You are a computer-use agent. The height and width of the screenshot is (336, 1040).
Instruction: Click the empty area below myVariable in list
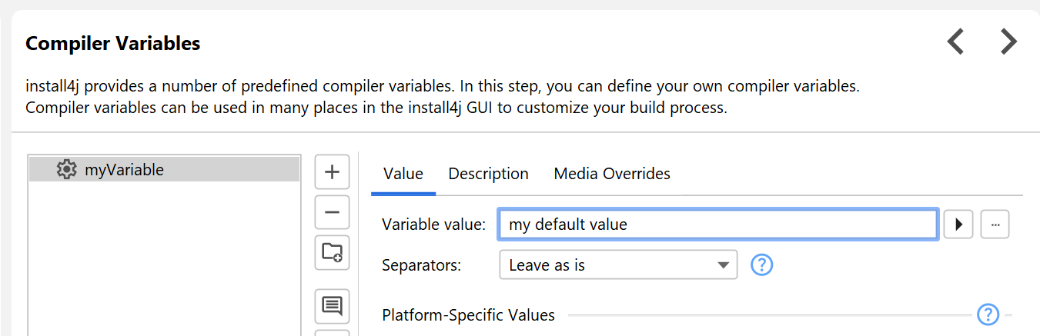(164, 254)
